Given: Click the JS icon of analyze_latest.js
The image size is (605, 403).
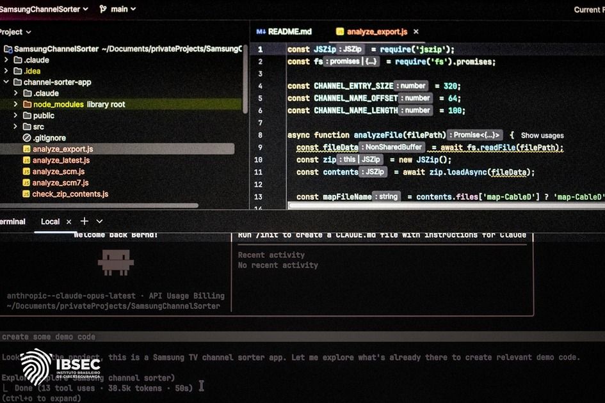Looking at the screenshot, I should coord(26,160).
